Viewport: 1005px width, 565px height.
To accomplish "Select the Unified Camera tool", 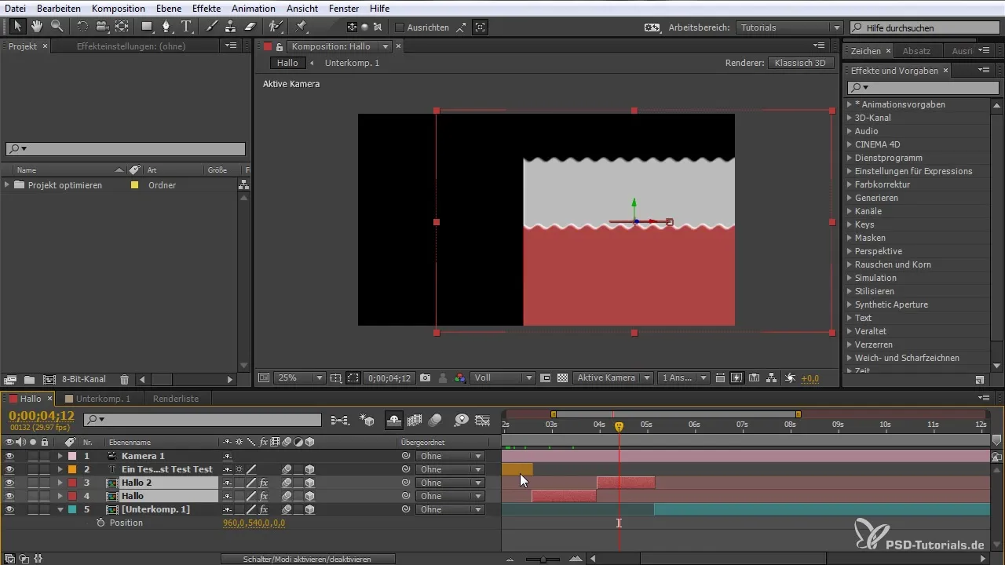I will click(x=101, y=26).
